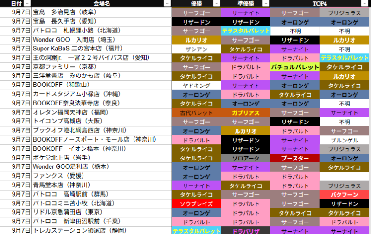Click 不明 cell in Super KaBoS row
Image resolution: width=371 pixels, height=234 pixels.
tap(344, 49)
